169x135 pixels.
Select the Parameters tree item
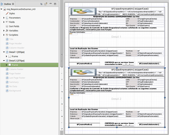pyautogui.click(x=15, y=18)
